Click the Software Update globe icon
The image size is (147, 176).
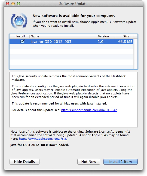(19, 21)
